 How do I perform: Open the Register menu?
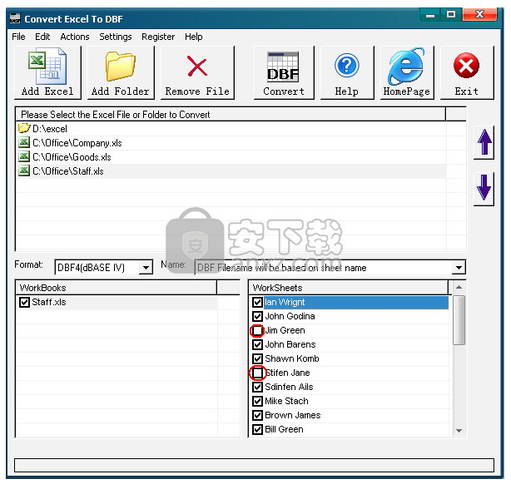tap(158, 37)
